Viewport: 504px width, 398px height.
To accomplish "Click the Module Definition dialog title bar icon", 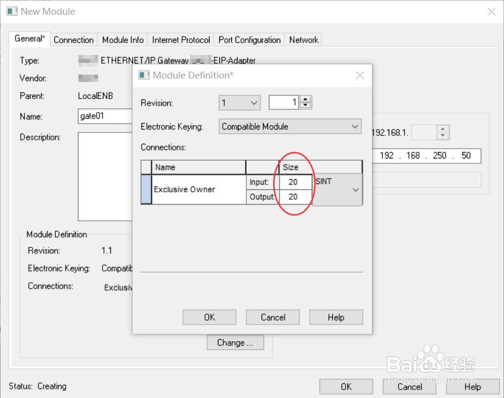I will pyautogui.click(x=144, y=75).
